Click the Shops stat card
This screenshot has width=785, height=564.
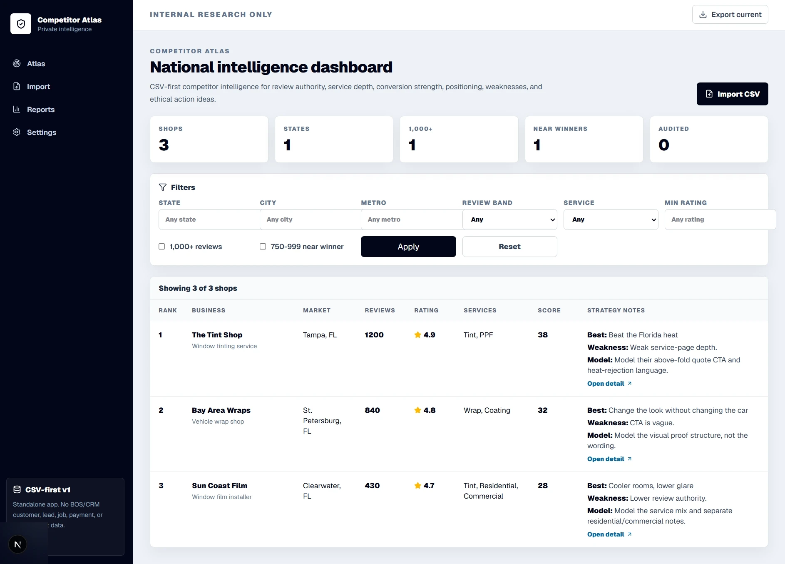(209, 139)
